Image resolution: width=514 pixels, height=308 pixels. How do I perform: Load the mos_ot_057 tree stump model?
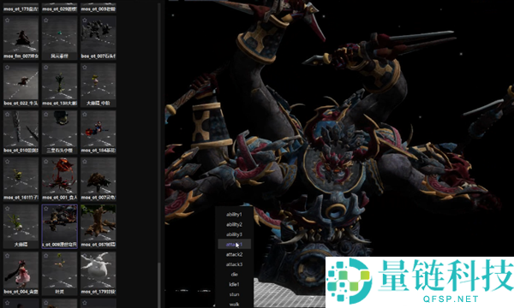99,226
